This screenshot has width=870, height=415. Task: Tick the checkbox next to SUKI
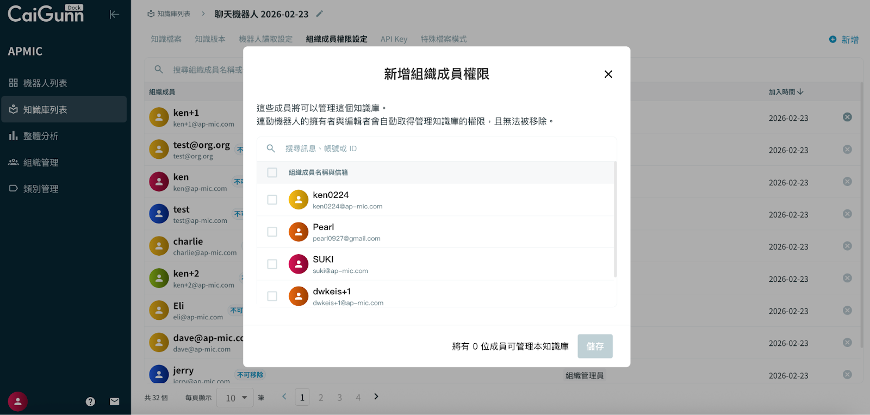click(x=272, y=264)
